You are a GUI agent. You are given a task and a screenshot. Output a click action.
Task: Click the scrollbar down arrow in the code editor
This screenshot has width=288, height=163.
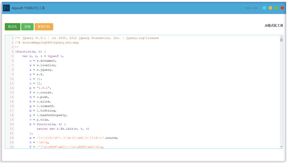[x=281, y=147]
